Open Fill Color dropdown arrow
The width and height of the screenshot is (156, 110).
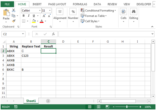coord(37,21)
